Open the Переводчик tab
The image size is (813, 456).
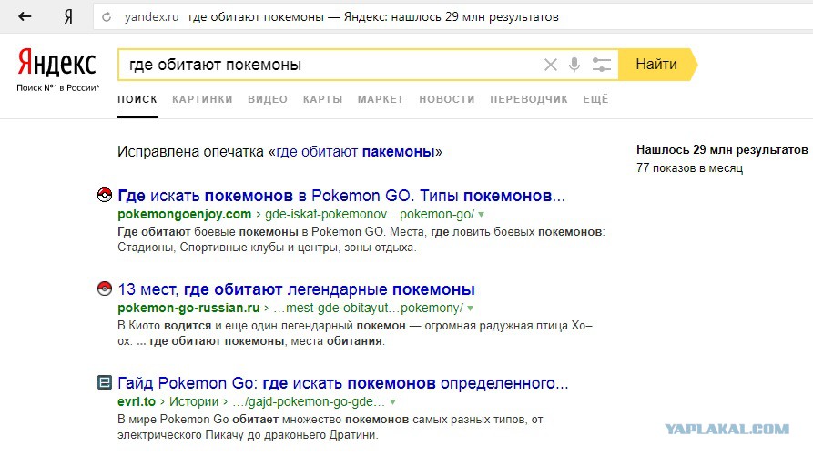pos(529,99)
